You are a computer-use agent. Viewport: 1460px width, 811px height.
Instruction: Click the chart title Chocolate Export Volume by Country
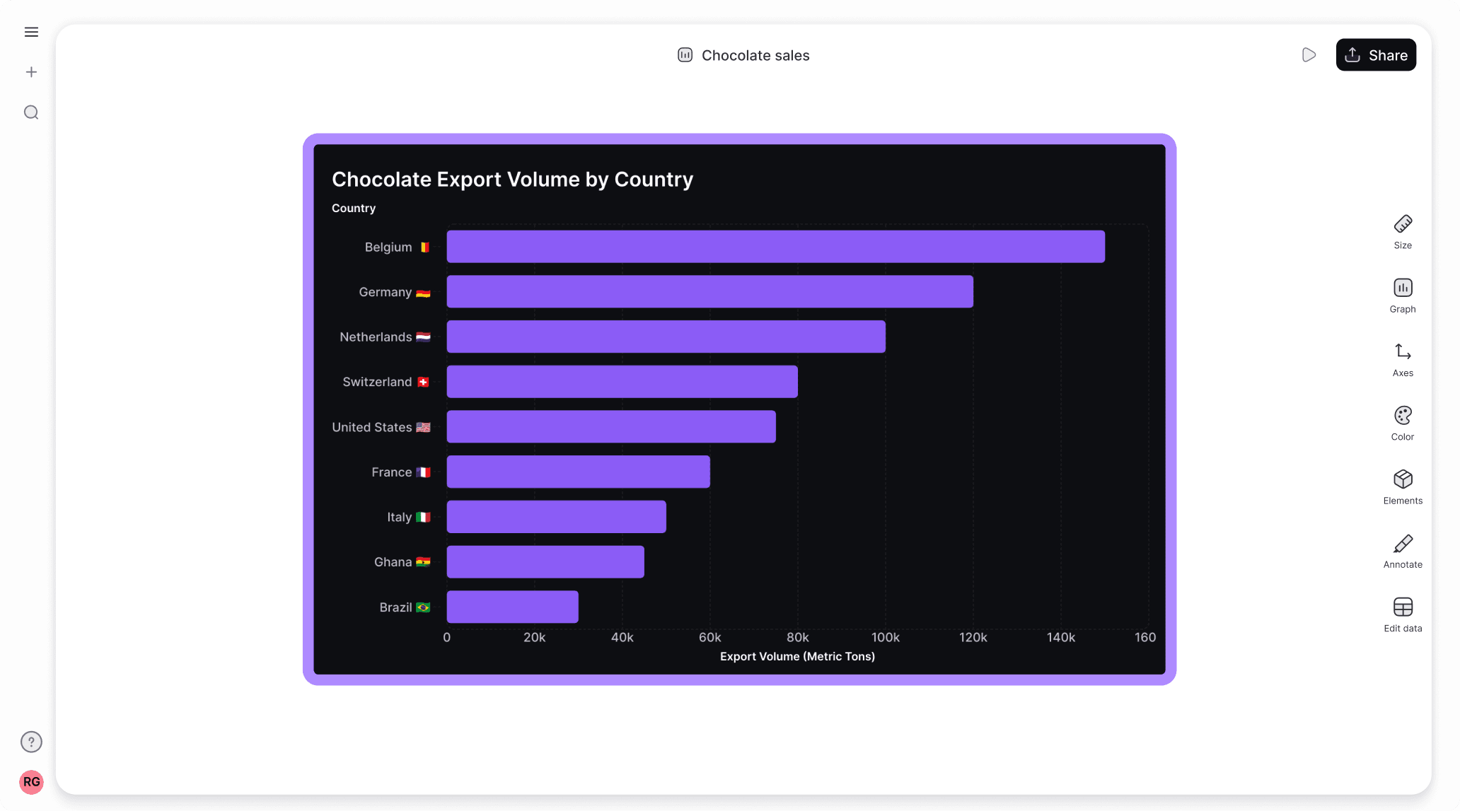point(512,179)
